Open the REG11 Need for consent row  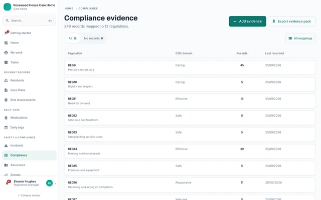[x=190, y=101]
